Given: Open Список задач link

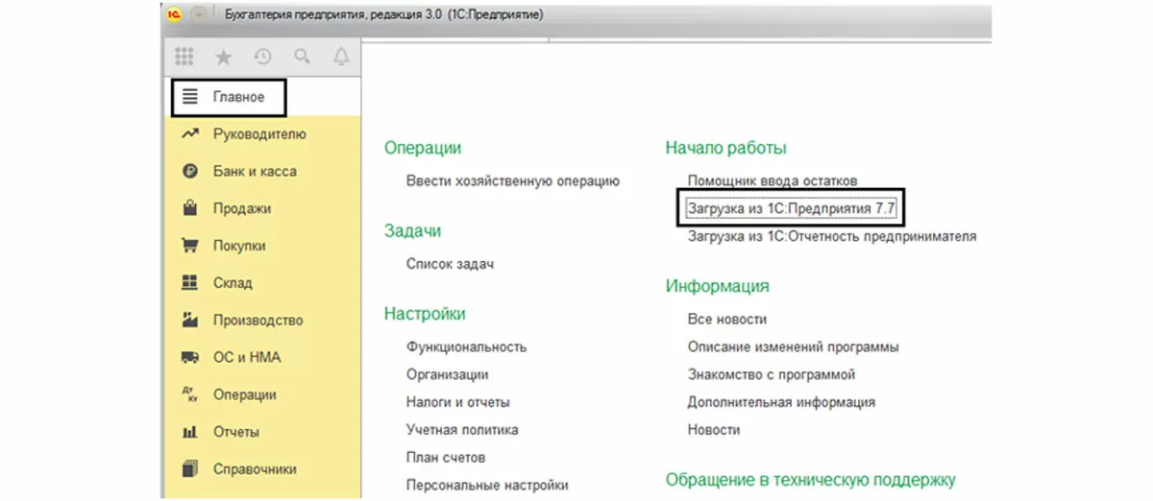Looking at the screenshot, I should (x=451, y=263).
